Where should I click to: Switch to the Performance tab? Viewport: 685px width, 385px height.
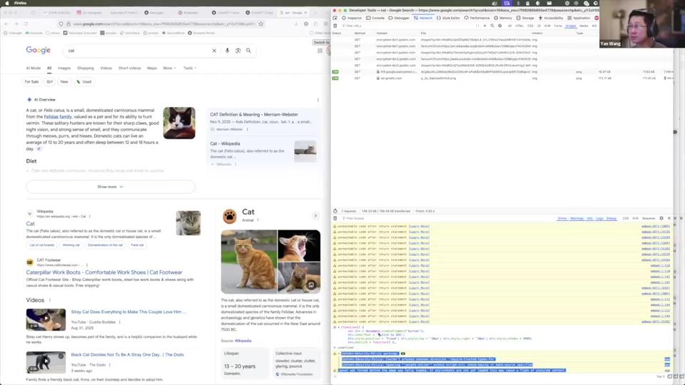[x=477, y=18]
